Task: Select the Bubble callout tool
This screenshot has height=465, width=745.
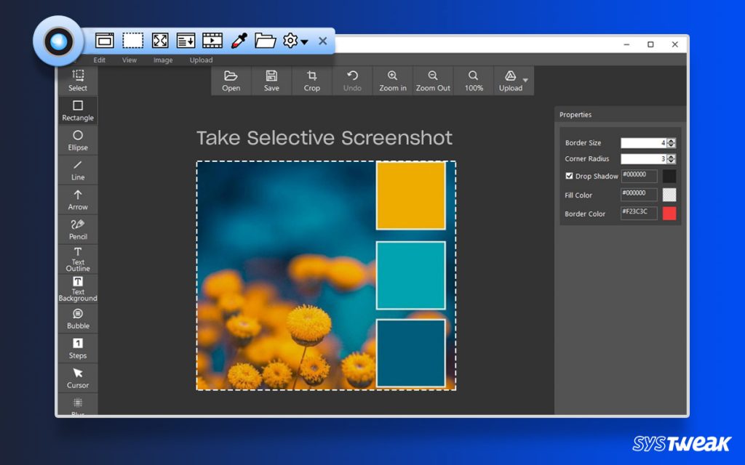Action: (77, 318)
